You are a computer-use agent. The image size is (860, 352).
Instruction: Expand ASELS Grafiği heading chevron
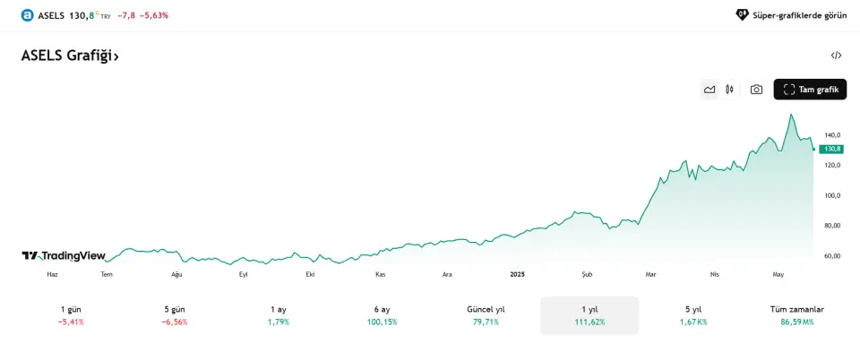(116, 56)
